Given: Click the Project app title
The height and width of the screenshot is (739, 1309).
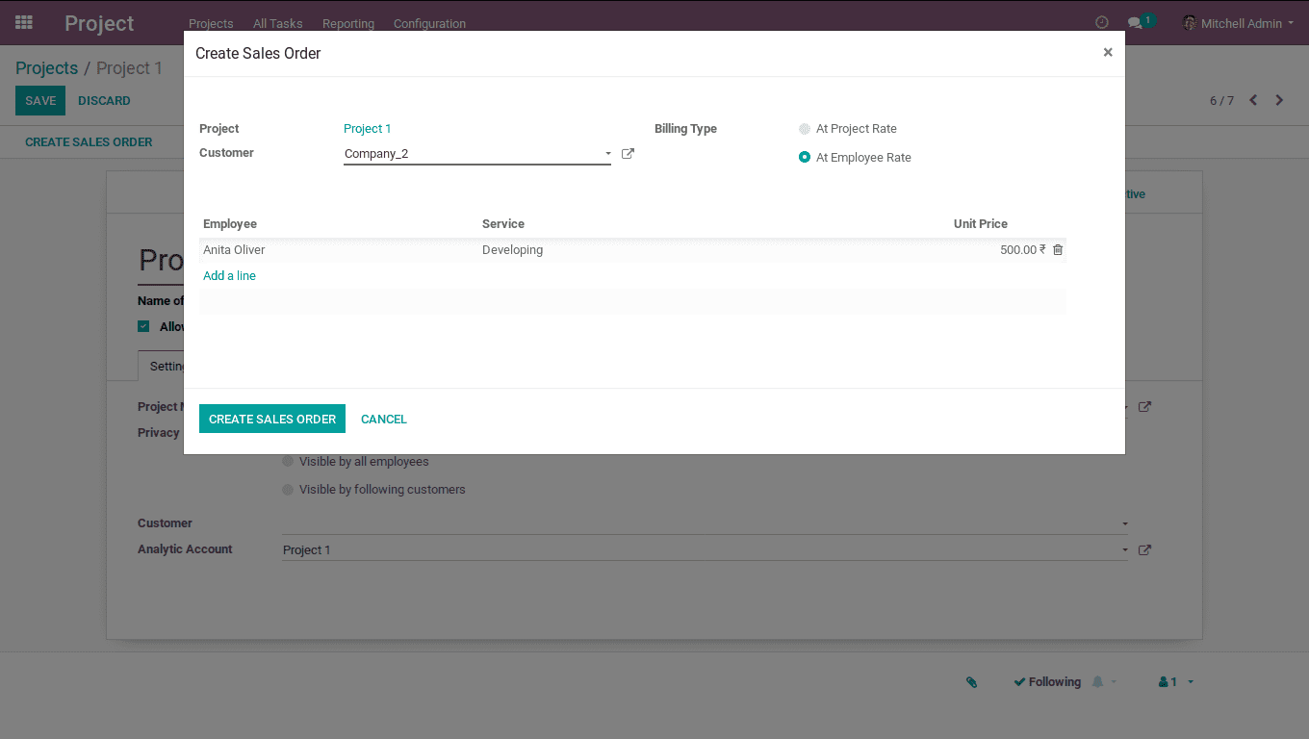Looking at the screenshot, I should [99, 23].
